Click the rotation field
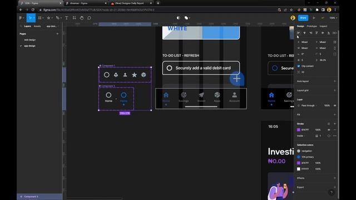Viewport: 356px width, 200px height. point(305,54)
